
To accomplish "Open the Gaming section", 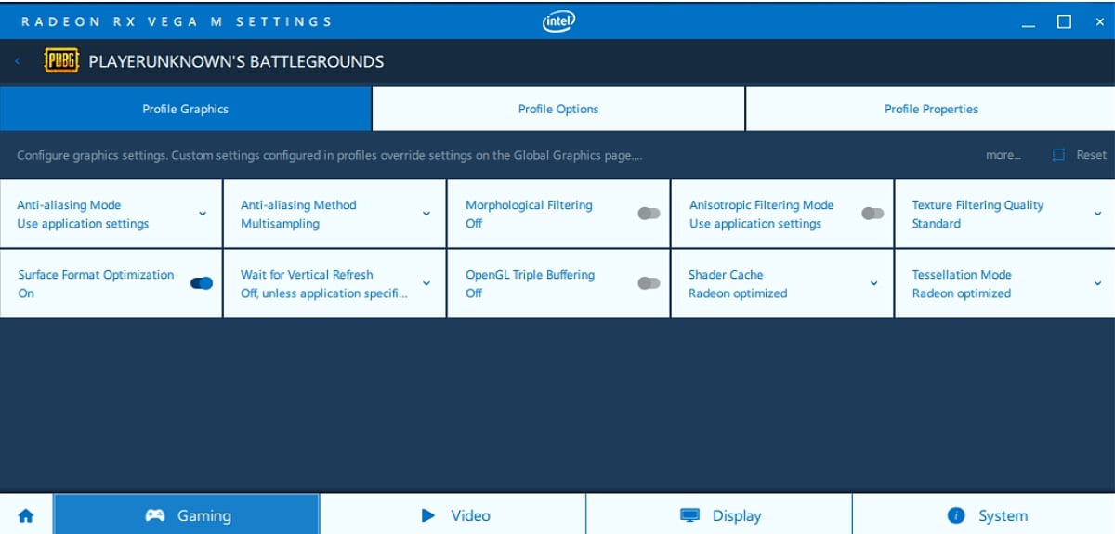I will coord(186,515).
